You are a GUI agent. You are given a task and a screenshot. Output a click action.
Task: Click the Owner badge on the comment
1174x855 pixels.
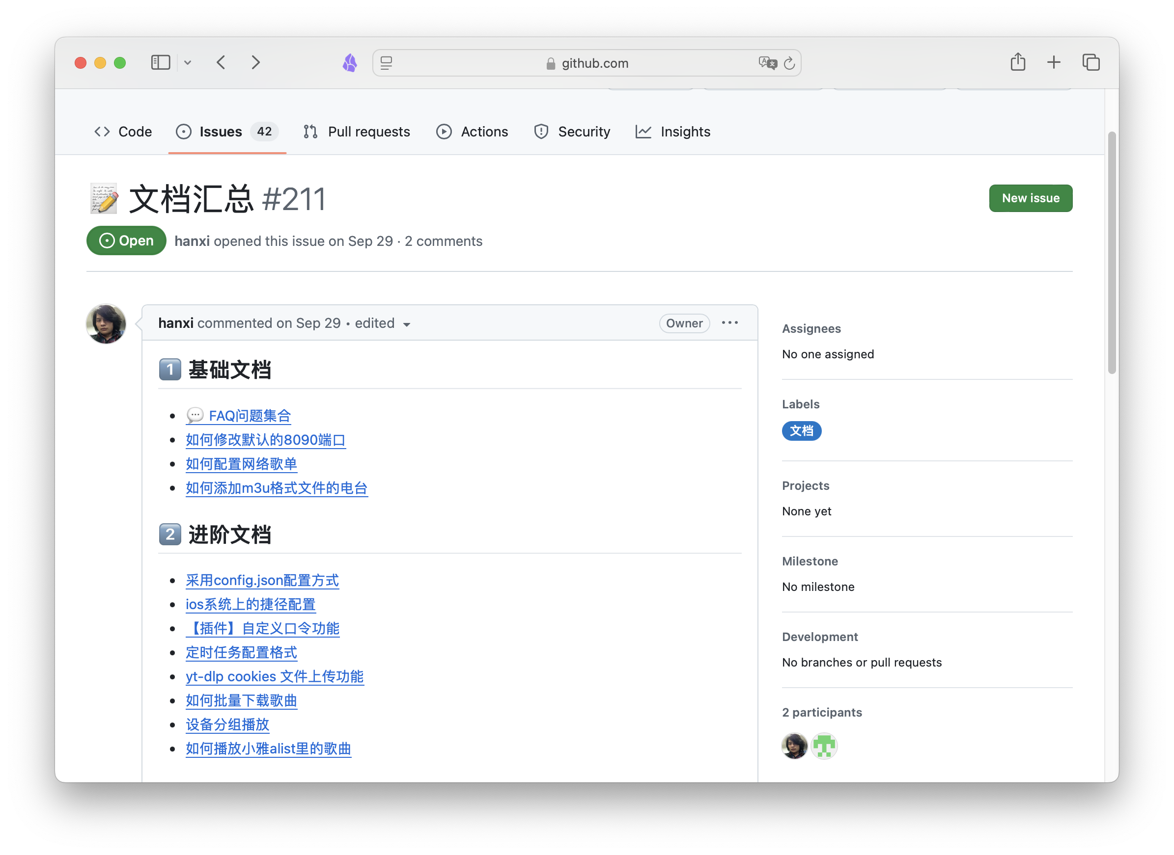coord(684,323)
